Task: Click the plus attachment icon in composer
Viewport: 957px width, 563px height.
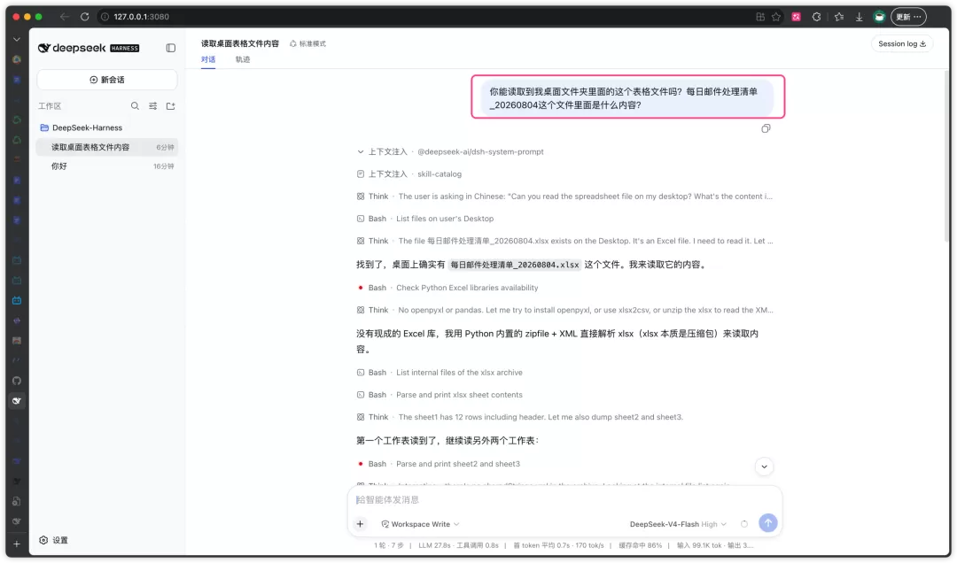Action: pyautogui.click(x=360, y=524)
